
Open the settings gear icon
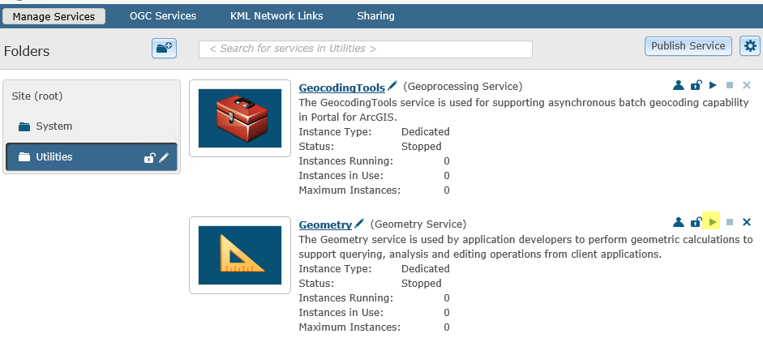click(750, 46)
